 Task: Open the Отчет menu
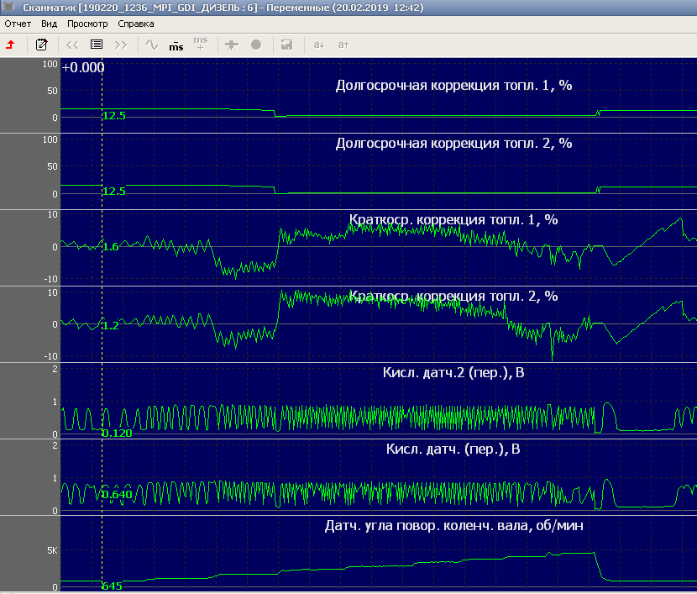click(x=18, y=24)
